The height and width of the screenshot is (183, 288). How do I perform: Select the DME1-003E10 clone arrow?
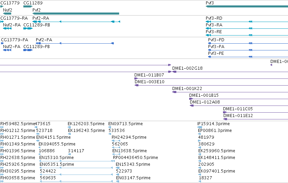[x=136, y=85]
